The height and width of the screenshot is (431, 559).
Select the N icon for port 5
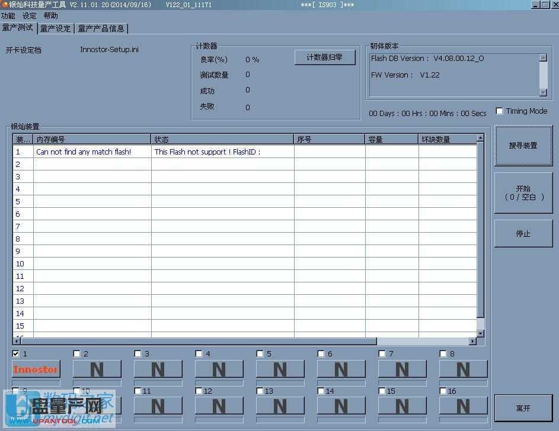click(x=280, y=368)
